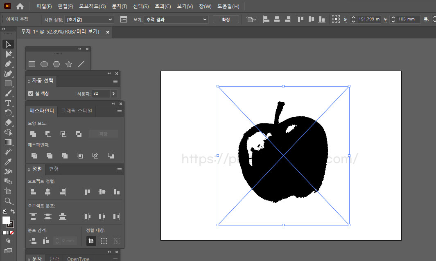Pick the Ellipse shape in floating panel

click(x=44, y=65)
